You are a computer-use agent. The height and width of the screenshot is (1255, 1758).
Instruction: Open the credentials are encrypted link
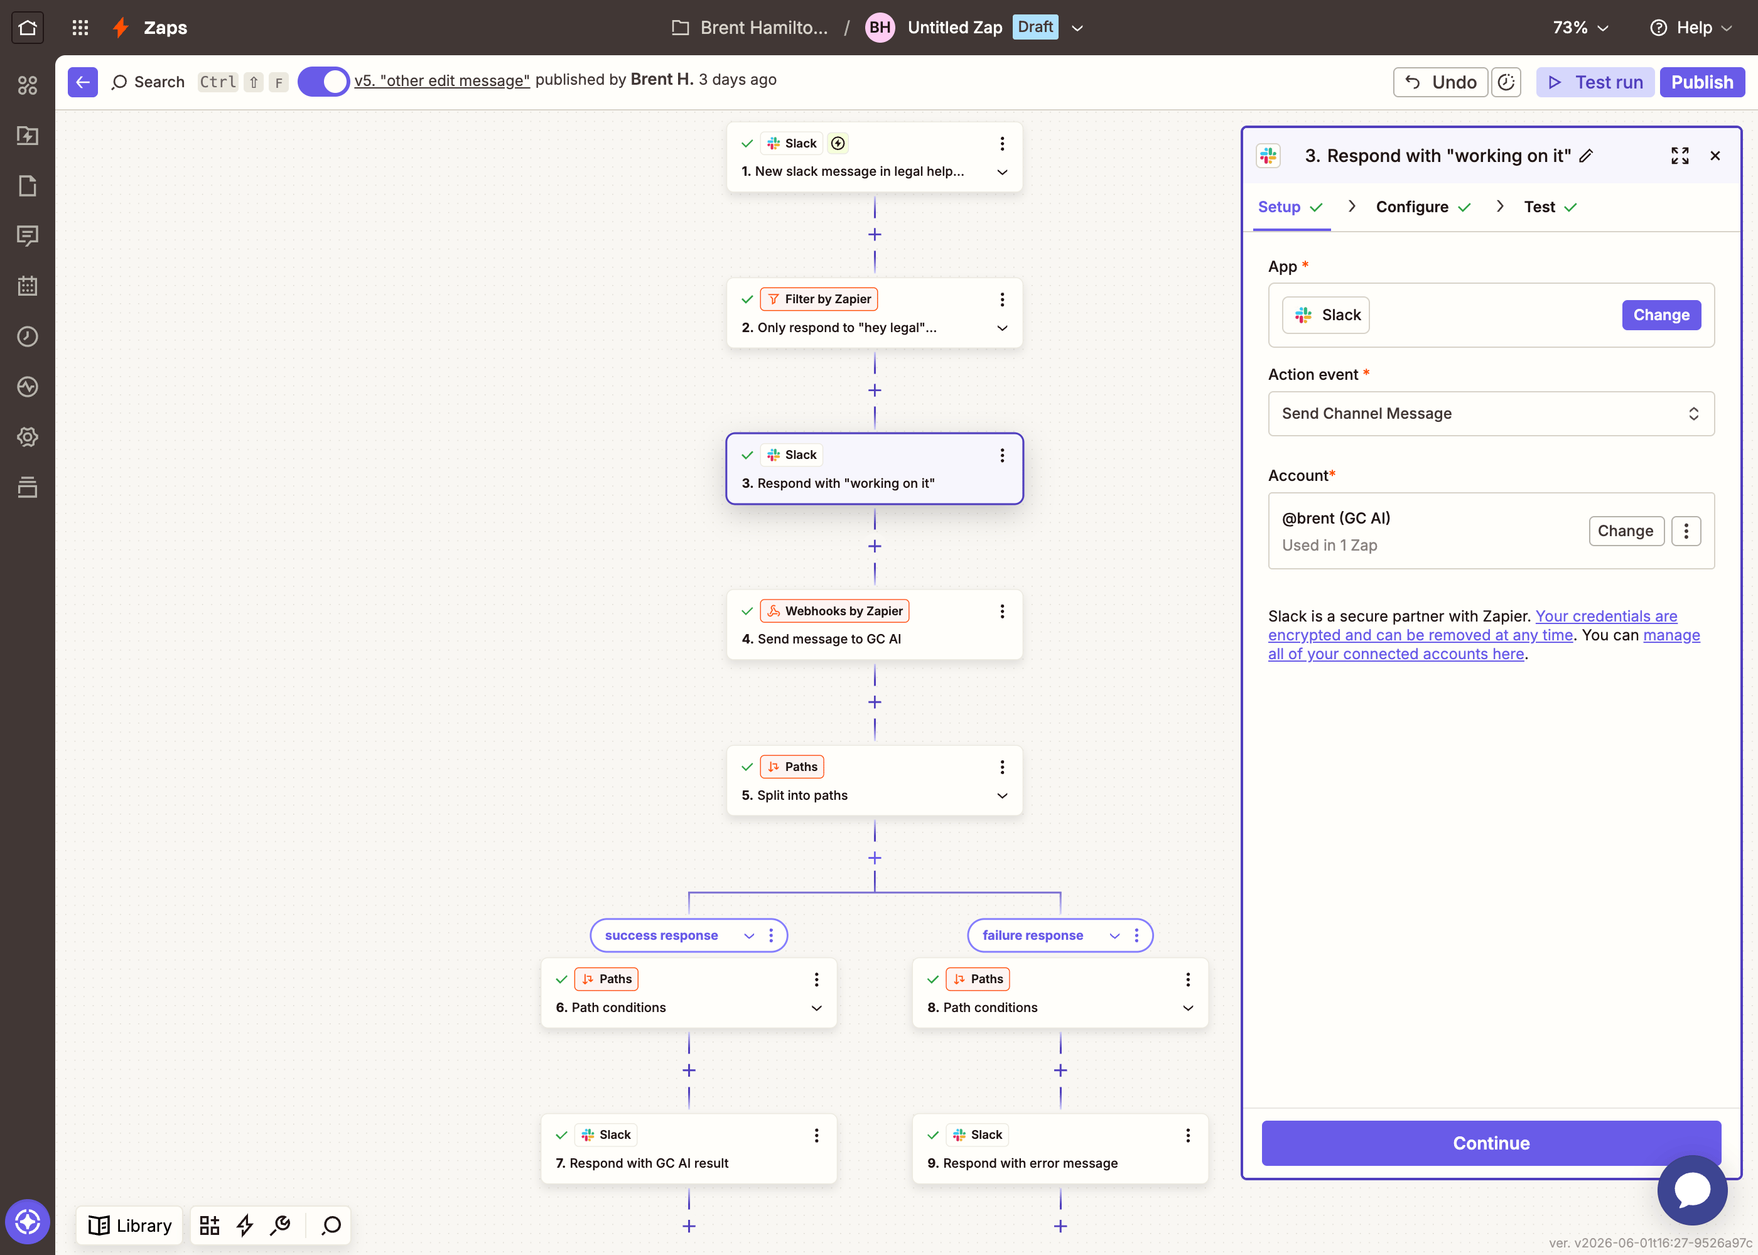pos(1473,626)
